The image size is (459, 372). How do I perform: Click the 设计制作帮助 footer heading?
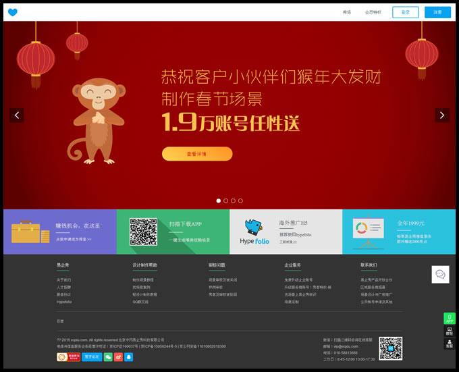coord(144,265)
